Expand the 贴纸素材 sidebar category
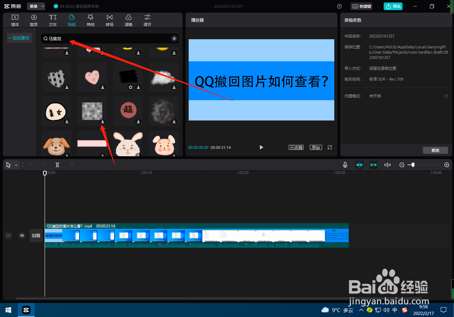Screen dimensions: 454x317 [x=20, y=38]
